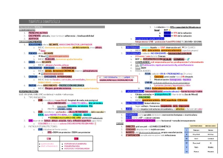
Task: Click the blue 'ELECTROCIRUGÍA' term
Action: point(135,103)
